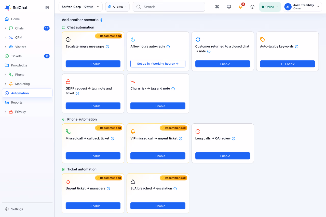
Task: Open the Online status dropdown
Action: tap(270, 7)
